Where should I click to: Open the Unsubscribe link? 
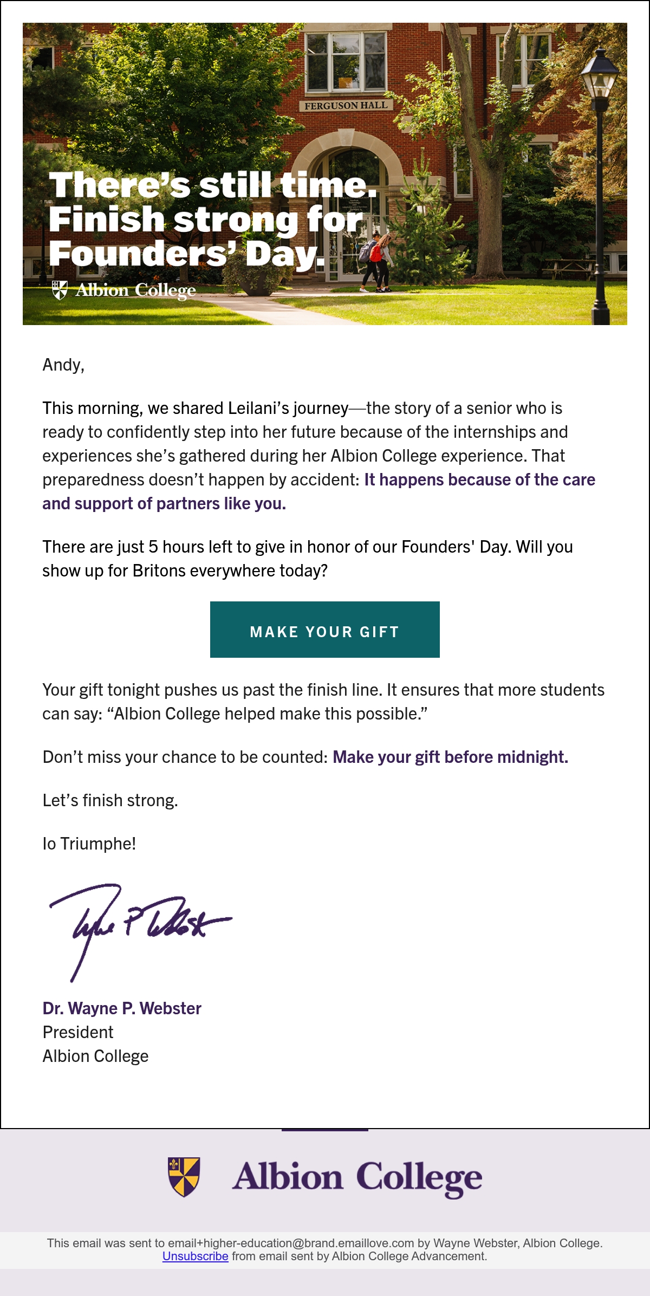coord(195,1256)
